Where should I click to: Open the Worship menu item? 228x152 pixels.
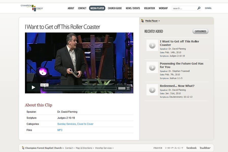[163, 8]
